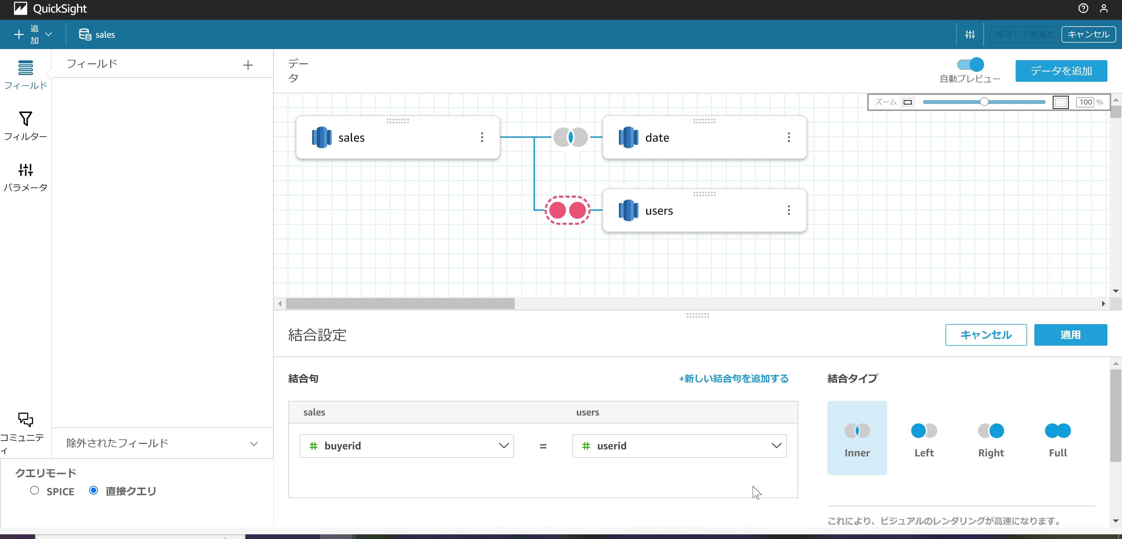Select the pink join icon for users
The image size is (1122, 539).
567,210
